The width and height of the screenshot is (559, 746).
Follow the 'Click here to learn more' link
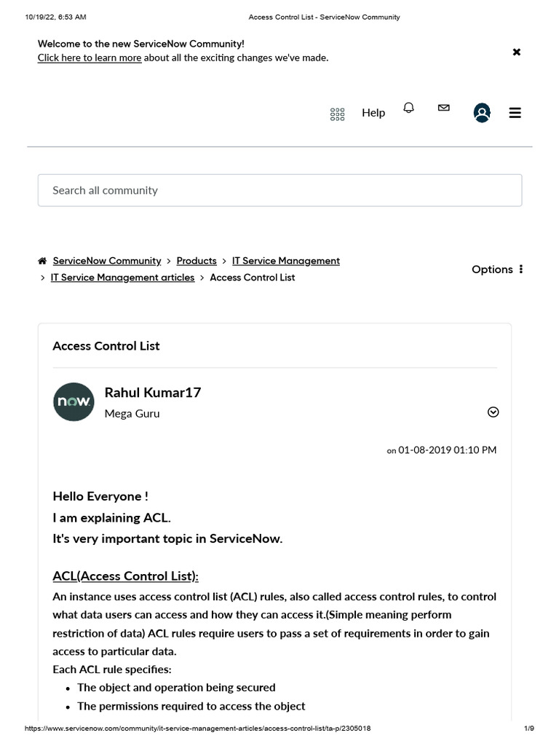(x=90, y=58)
